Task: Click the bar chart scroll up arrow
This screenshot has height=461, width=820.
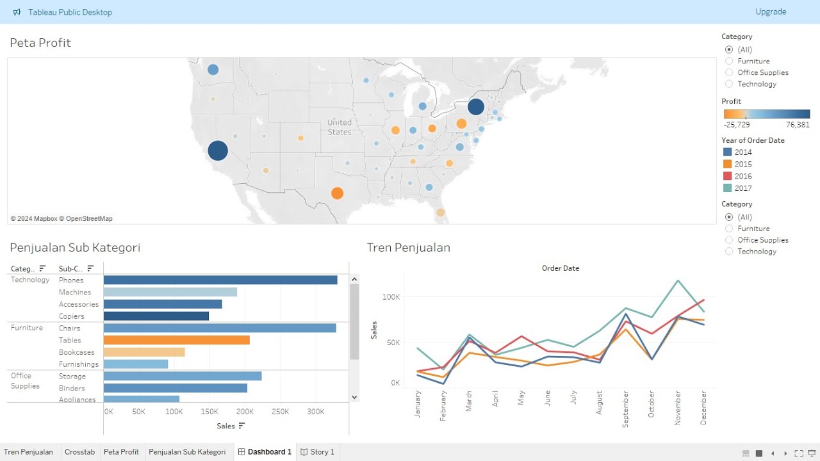Action: (355, 279)
